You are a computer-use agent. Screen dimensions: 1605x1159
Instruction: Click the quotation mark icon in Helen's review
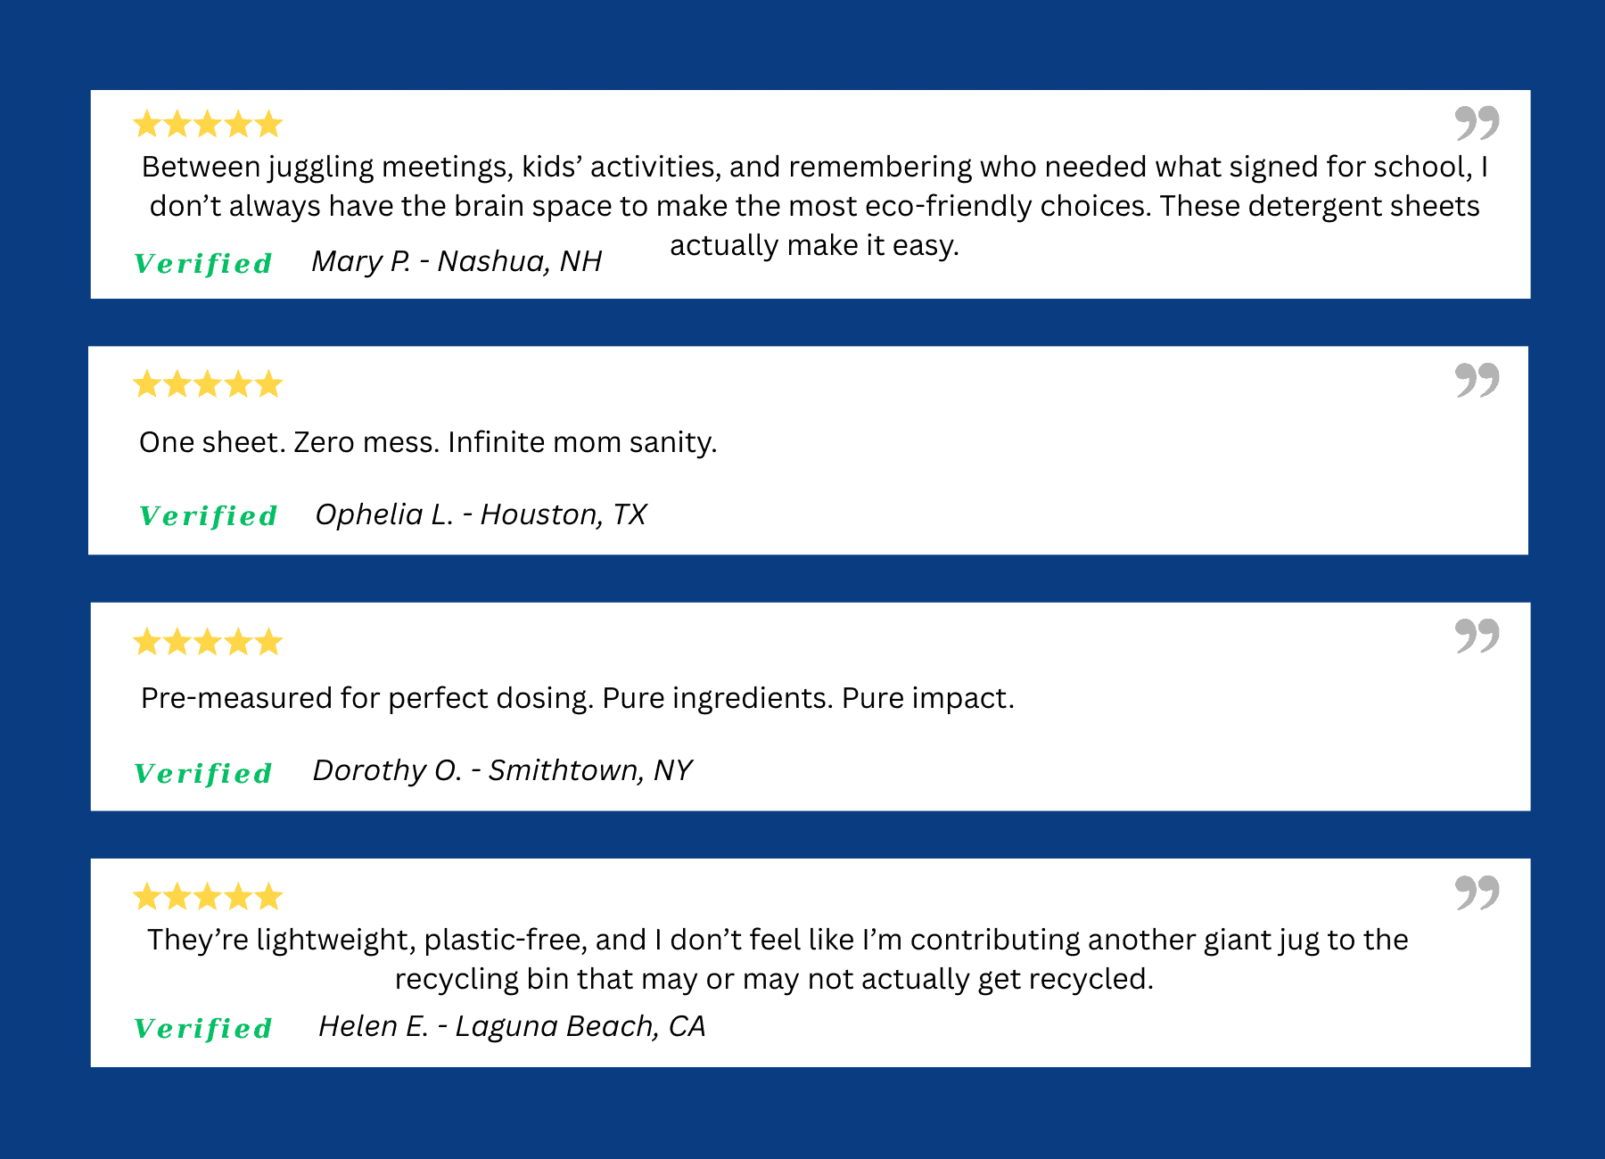1477,892
